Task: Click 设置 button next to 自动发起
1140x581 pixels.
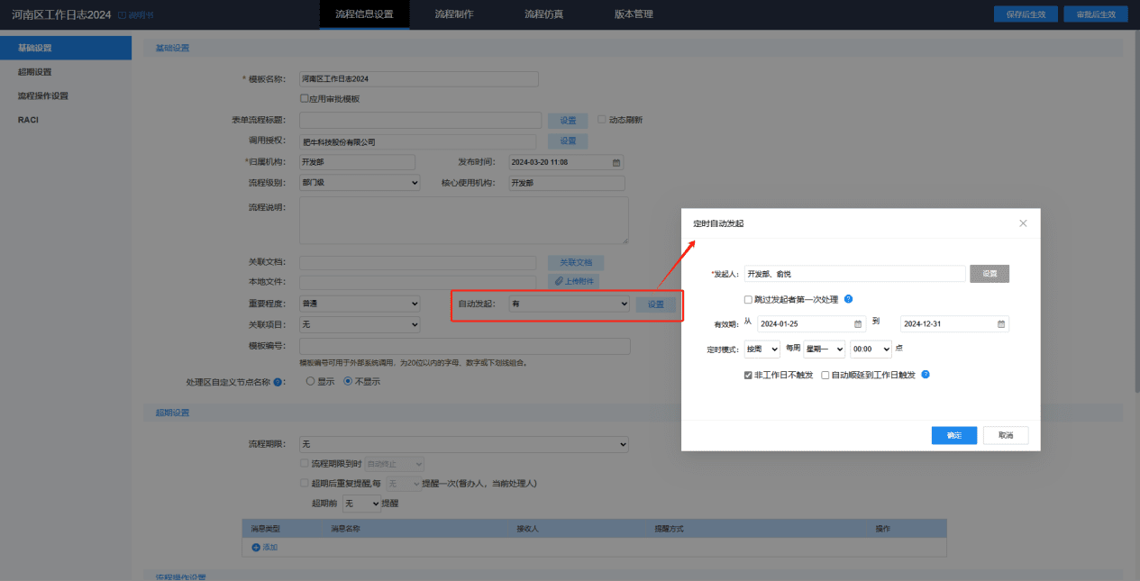Action: (656, 304)
